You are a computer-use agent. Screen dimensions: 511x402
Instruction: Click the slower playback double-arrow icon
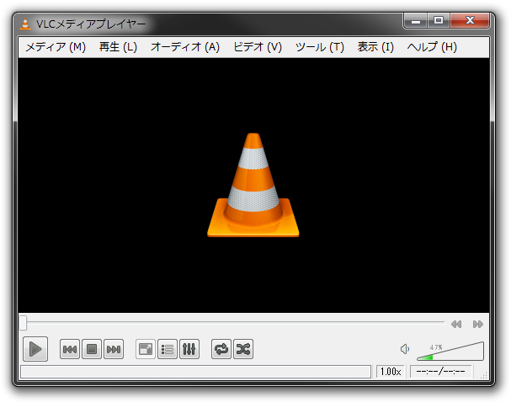pyautogui.click(x=456, y=324)
